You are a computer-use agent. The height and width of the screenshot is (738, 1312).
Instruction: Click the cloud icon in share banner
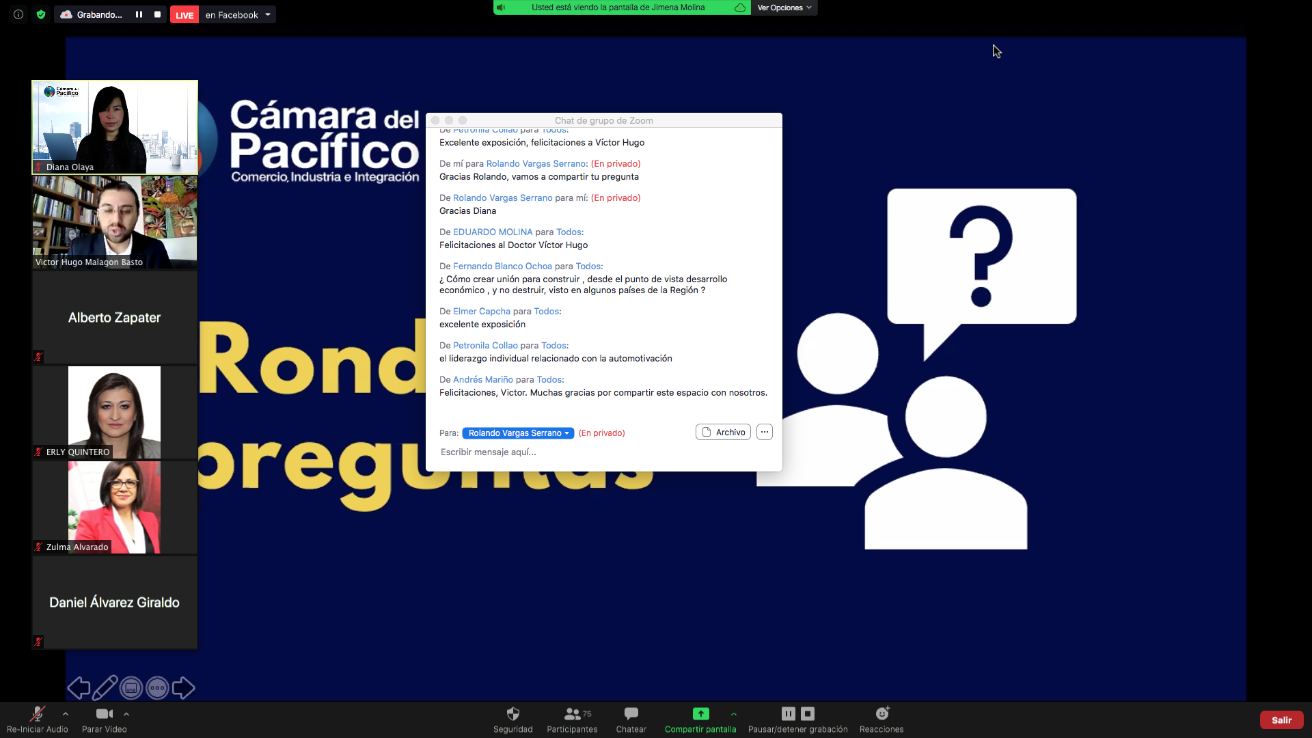tap(740, 8)
